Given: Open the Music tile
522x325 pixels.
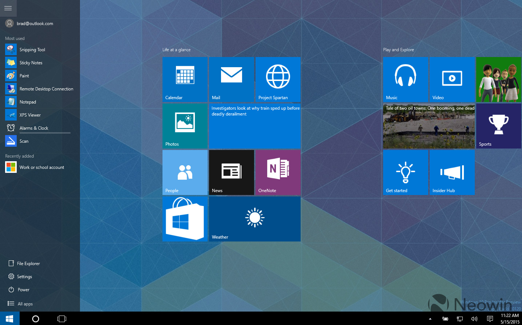Looking at the screenshot, I should coord(406,80).
